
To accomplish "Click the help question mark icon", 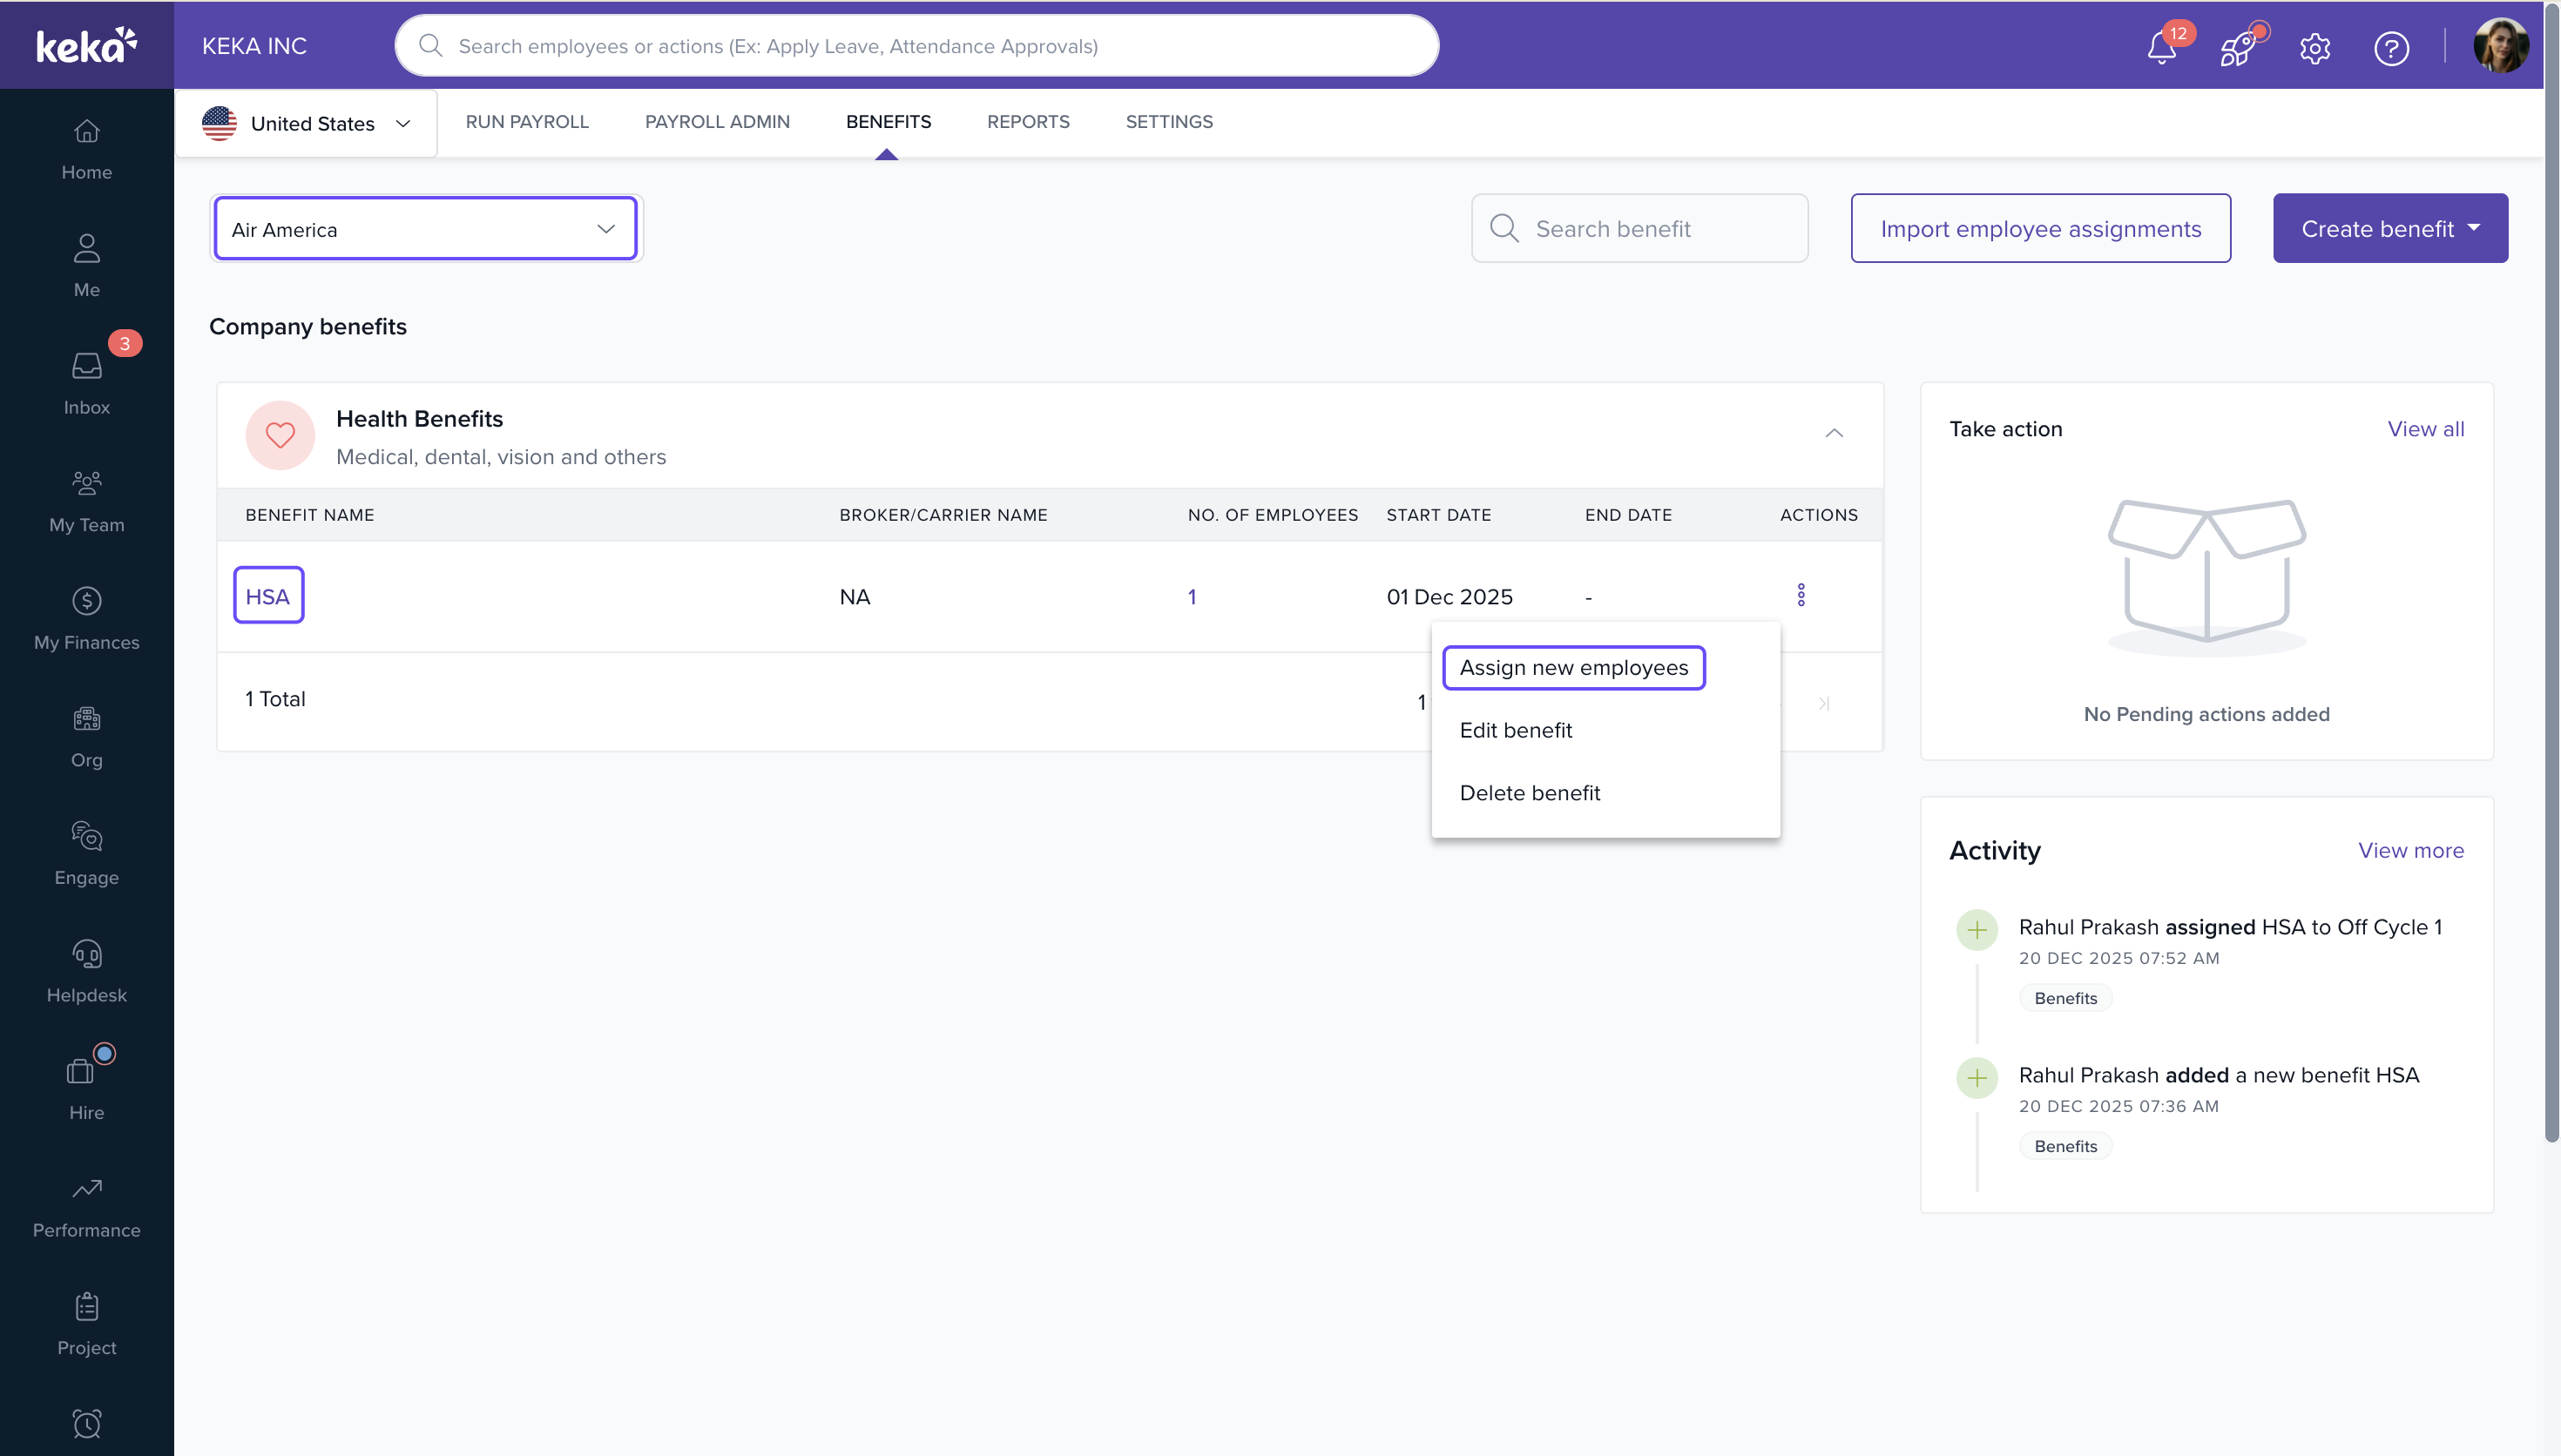I will tap(2391, 47).
